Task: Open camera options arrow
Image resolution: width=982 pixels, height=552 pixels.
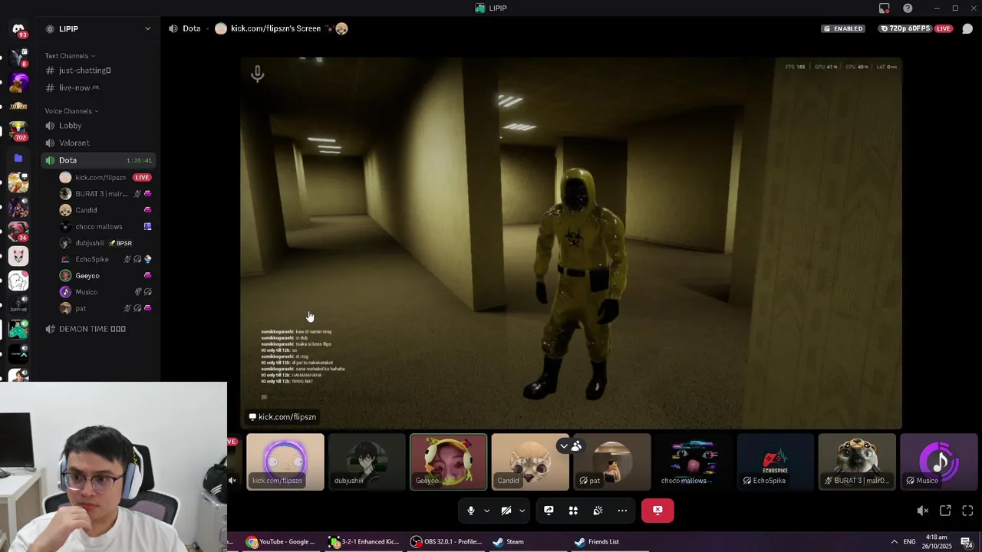Action: point(522,511)
